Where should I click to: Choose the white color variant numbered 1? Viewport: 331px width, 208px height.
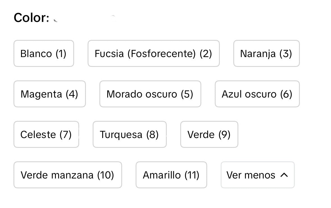[44, 53]
